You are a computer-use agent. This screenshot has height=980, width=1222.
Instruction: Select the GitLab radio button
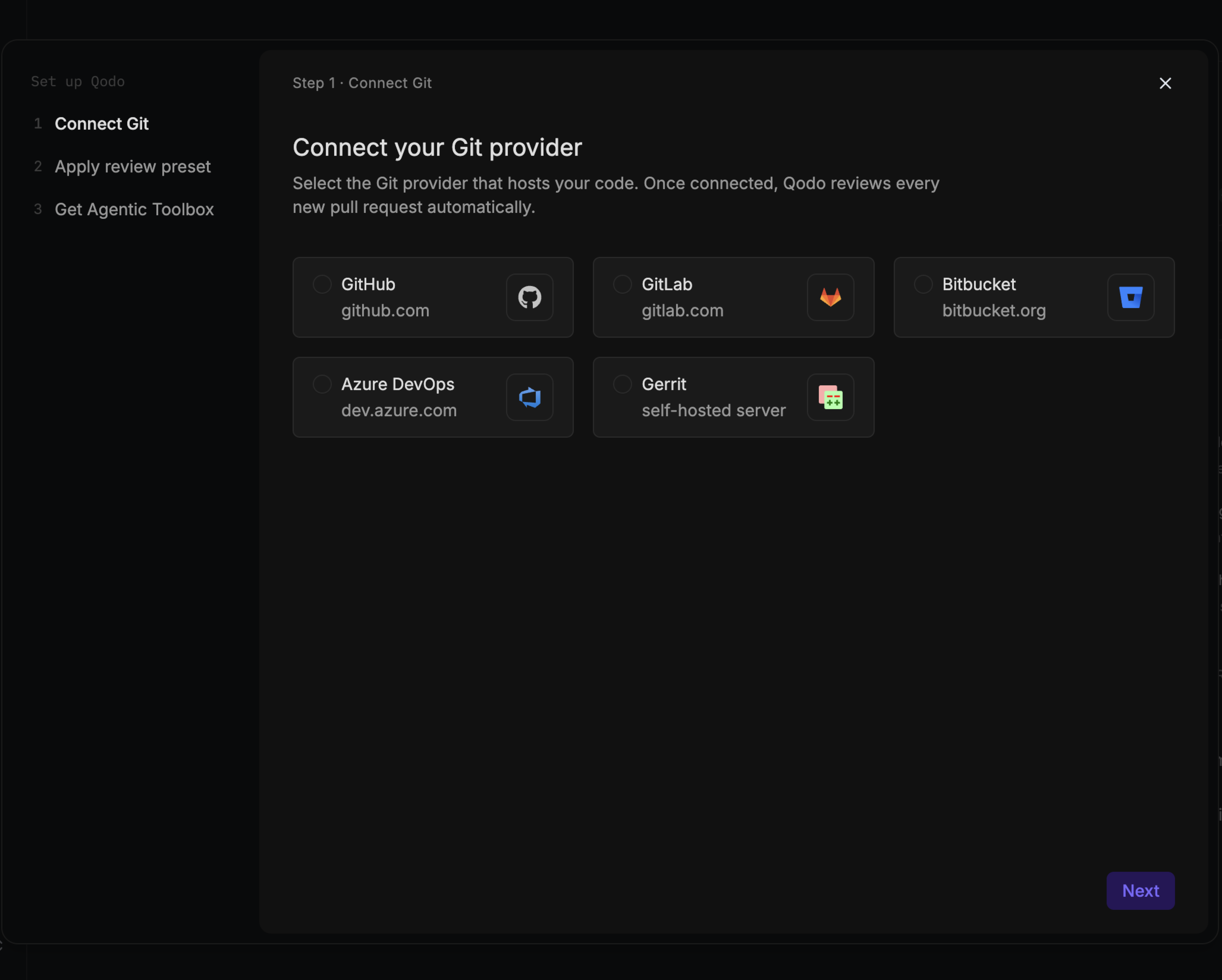point(622,284)
